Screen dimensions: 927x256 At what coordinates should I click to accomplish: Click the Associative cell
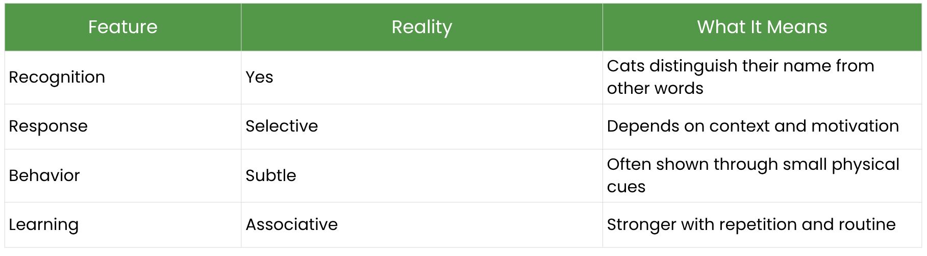292,224
